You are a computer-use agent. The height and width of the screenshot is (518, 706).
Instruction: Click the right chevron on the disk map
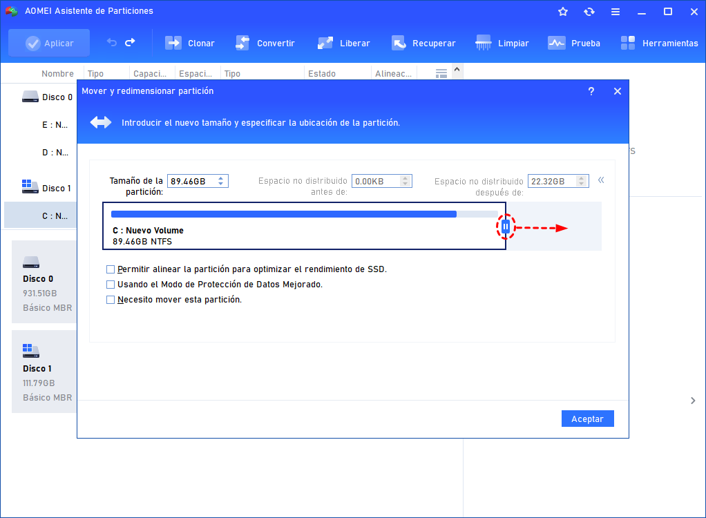pos(693,401)
